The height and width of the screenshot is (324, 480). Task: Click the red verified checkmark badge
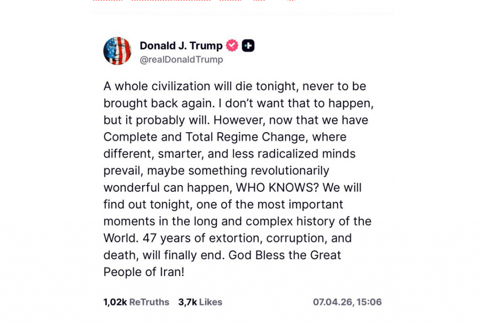(232, 45)
